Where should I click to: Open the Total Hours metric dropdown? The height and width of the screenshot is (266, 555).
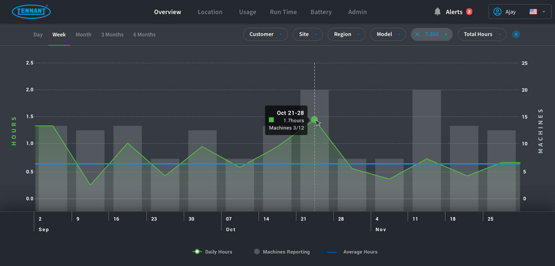pyautogui.click(x=482, y=35)
